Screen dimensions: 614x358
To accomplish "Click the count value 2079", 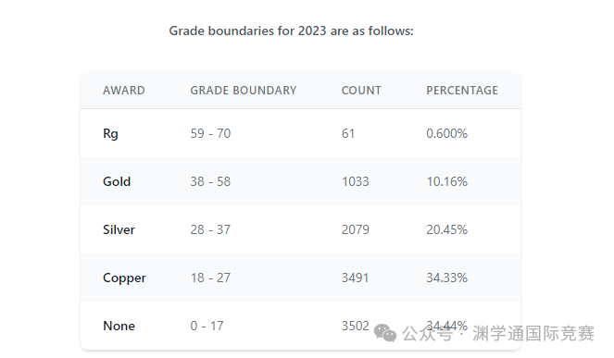I will click(356, 229).
